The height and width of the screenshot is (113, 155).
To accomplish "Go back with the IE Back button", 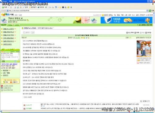I will (4, 7).
